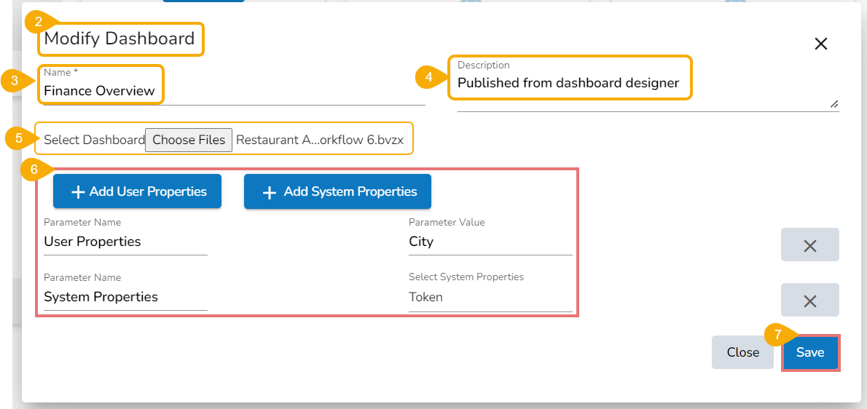This screenshot has width=867, height=409.
Task: Click the orange step 5 marker
Action: (x=17, y=138)
